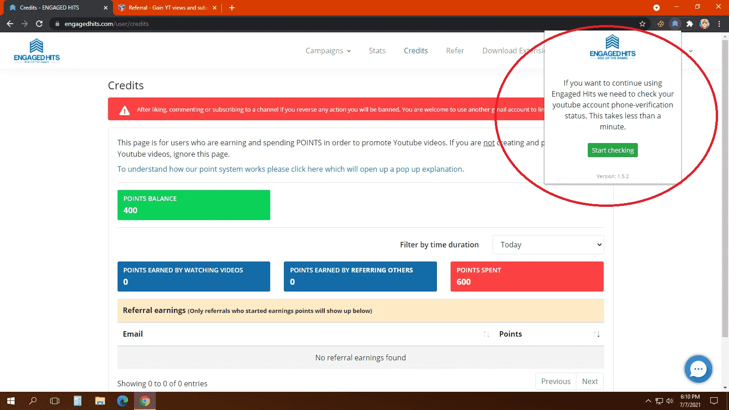
Task: Open the Download Extension nav link
Action: 513,51
